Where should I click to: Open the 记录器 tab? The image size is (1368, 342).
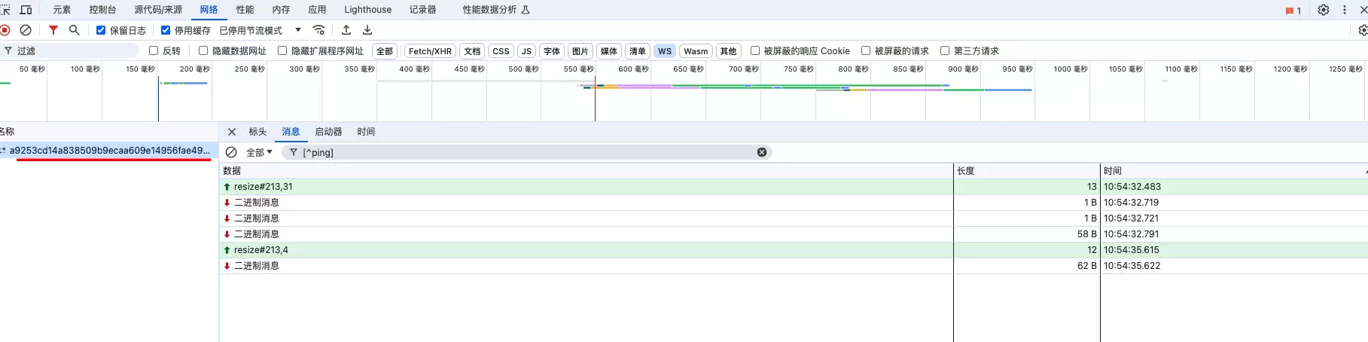[x=422, y=10]
